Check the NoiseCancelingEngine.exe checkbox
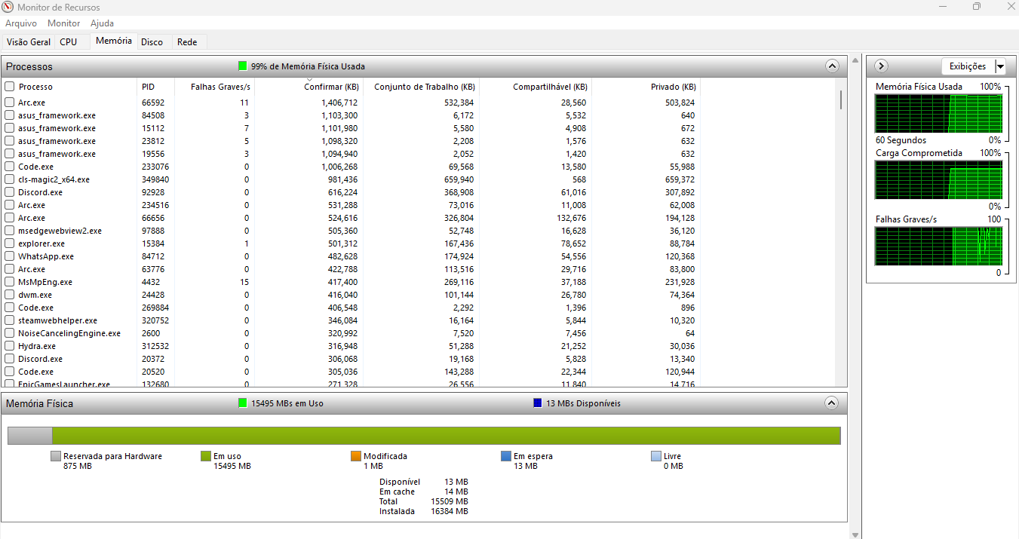 click(10, 333)
